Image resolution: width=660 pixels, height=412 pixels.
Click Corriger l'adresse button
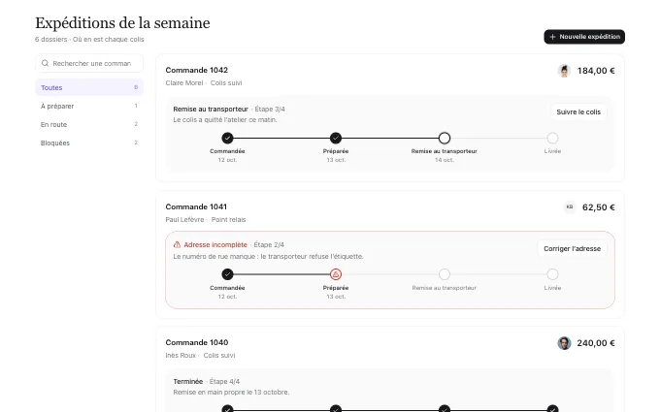tap(572, 249)
